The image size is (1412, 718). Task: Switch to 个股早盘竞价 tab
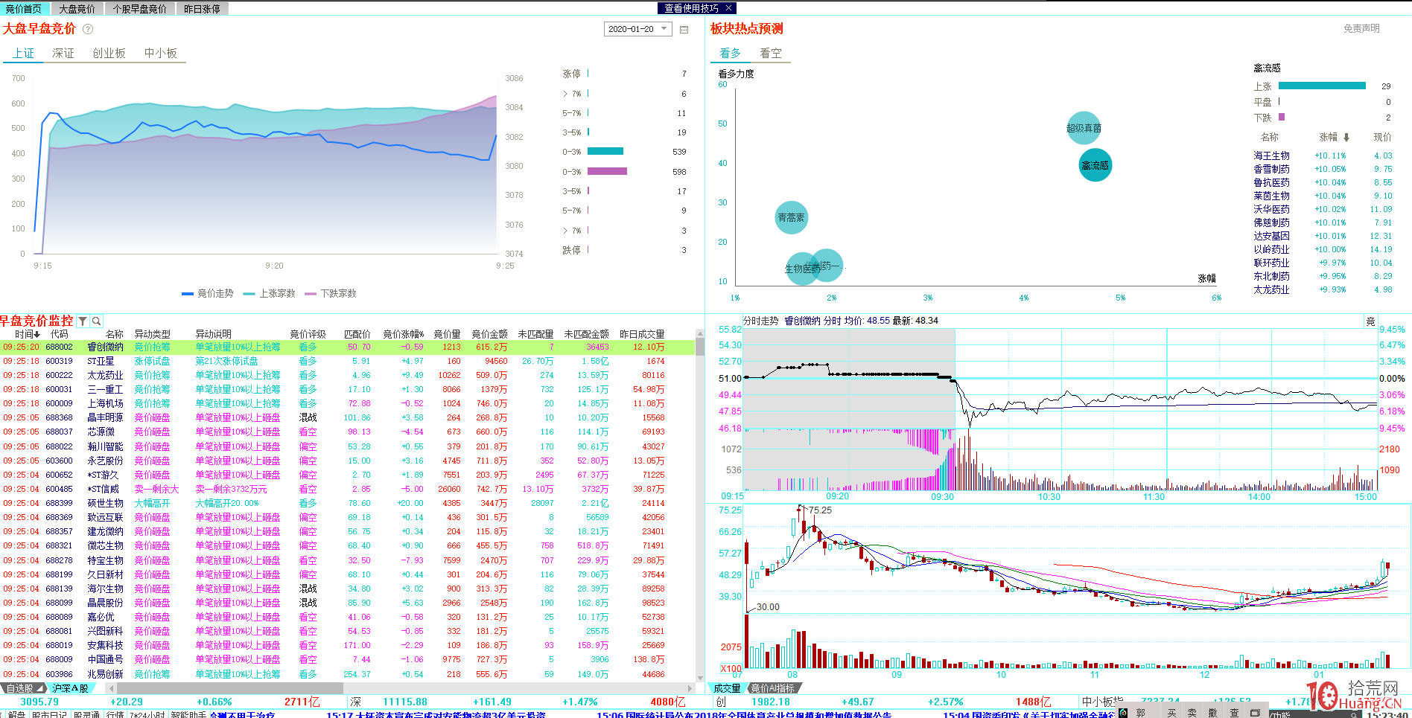140,9
